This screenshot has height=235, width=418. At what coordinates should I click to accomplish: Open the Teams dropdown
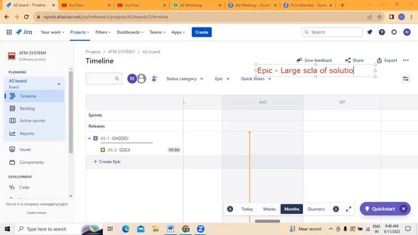point(157,32)
